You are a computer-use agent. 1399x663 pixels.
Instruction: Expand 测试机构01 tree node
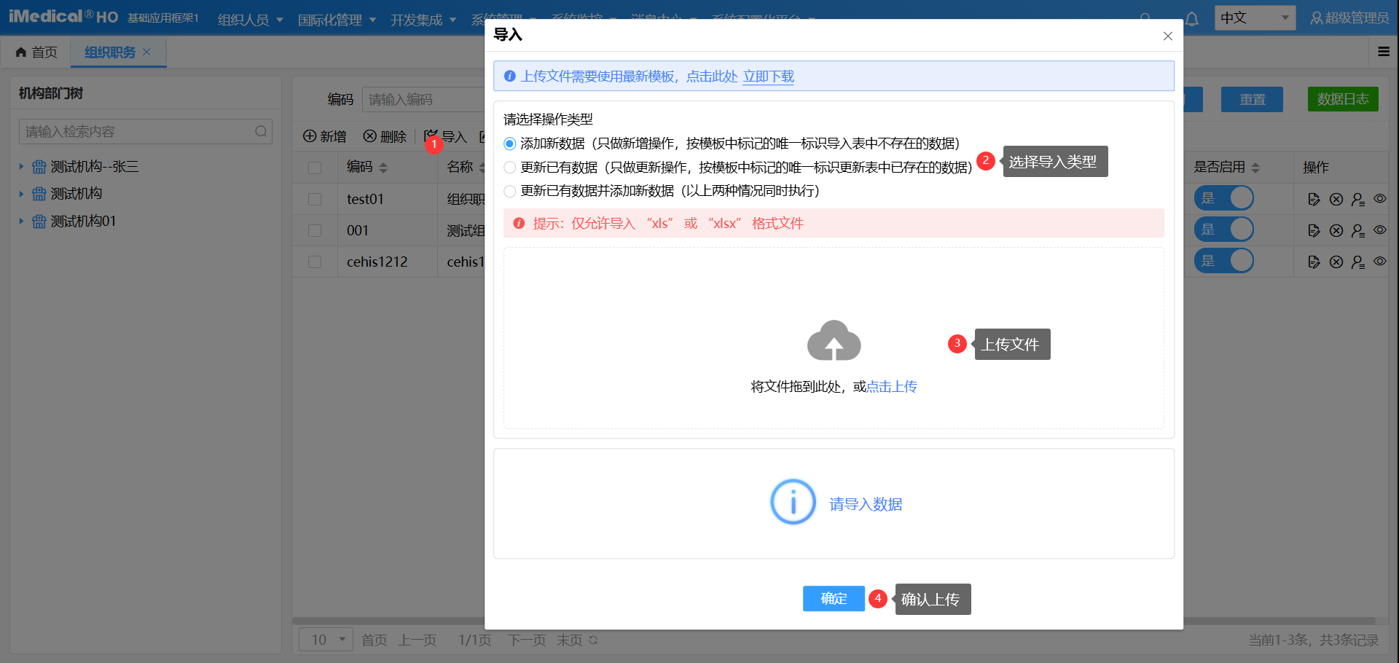click(x=21, y=221)
